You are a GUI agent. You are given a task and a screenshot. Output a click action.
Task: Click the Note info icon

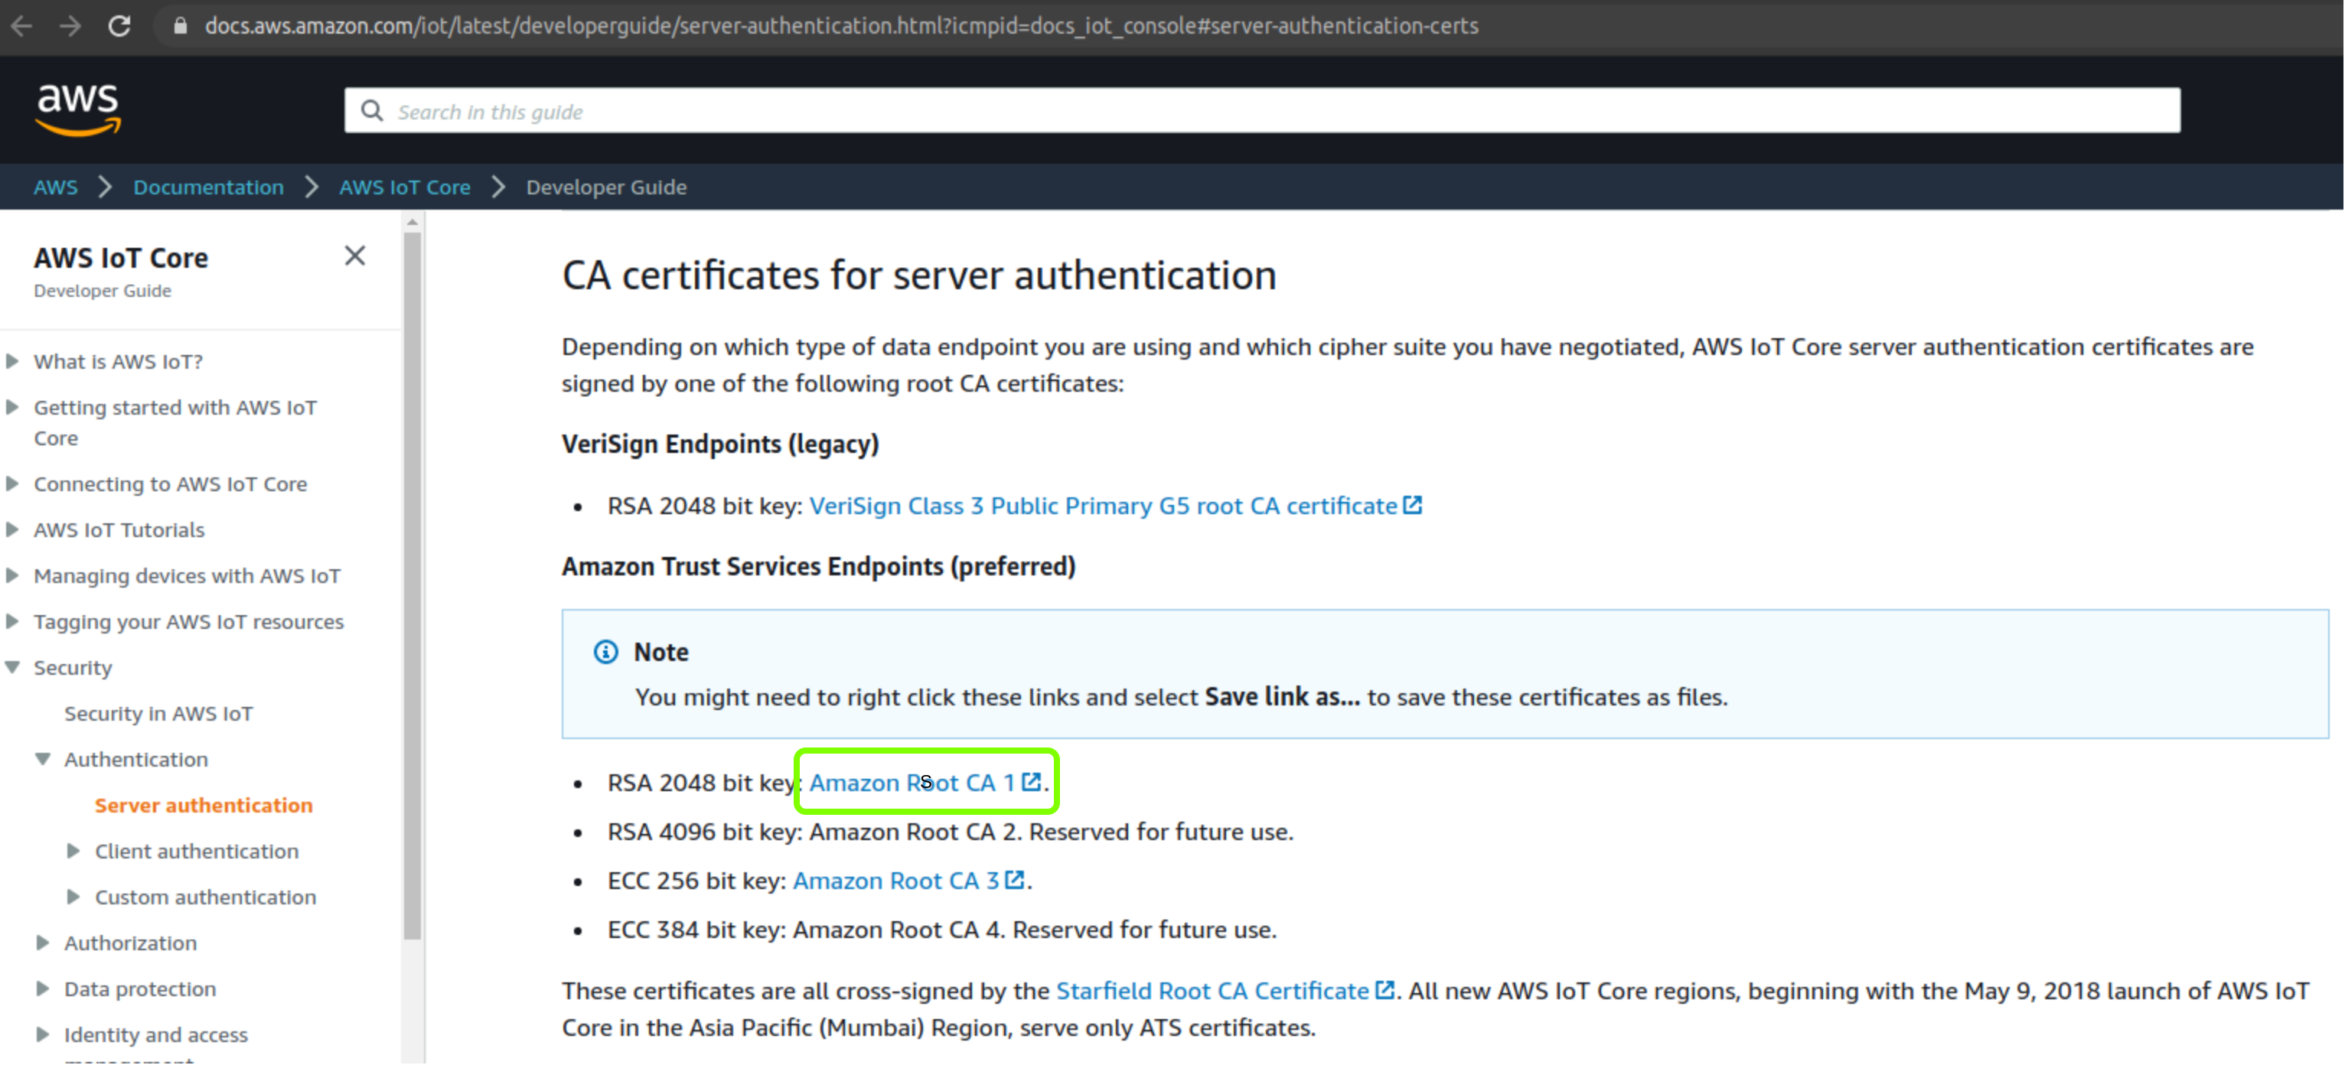pos(605,652)
